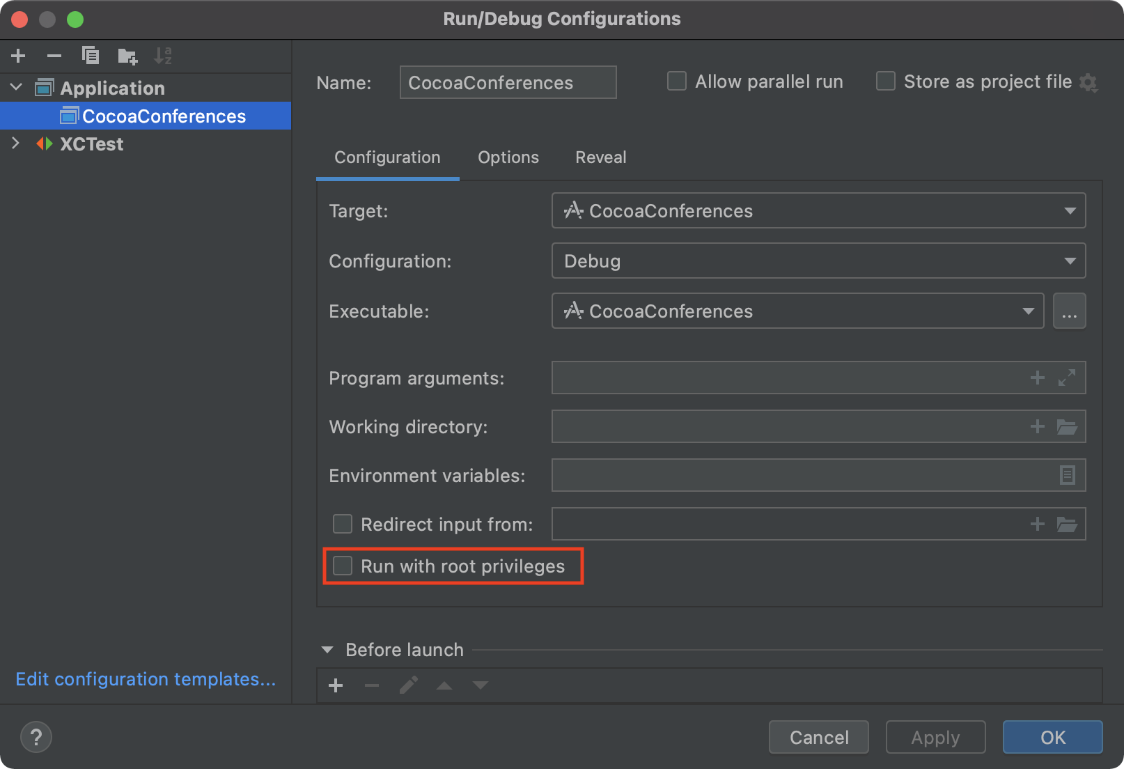Add a new run configuration
Viewport: 1124px width, 769px height.
pyautogui.click(x=18, y=56)
